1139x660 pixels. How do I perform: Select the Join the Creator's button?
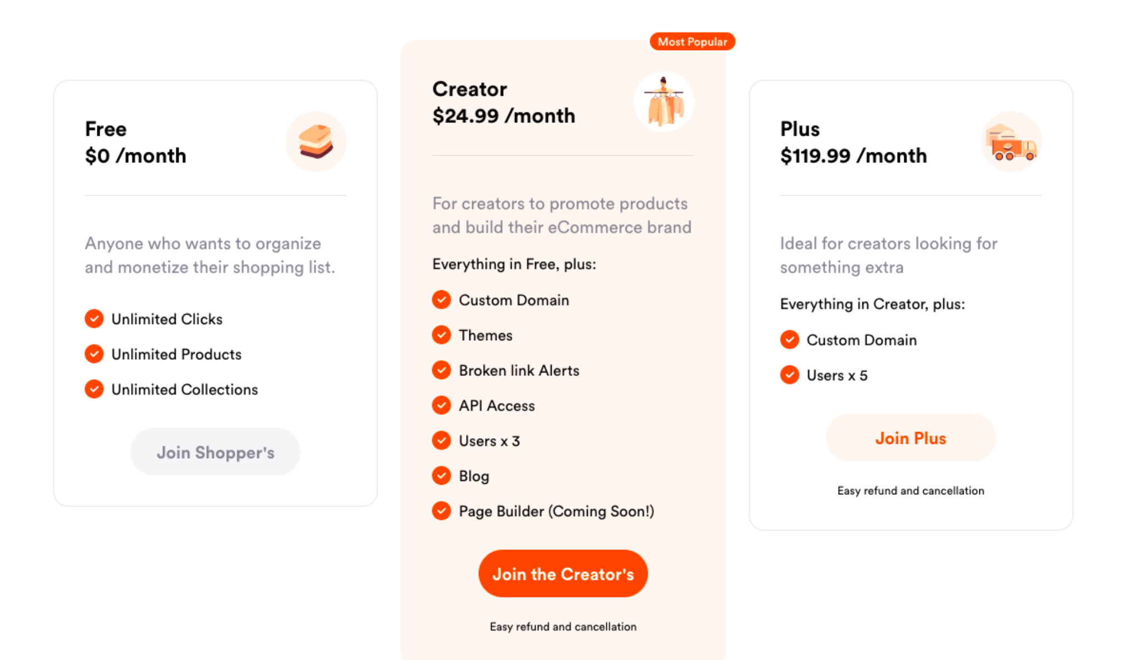tap(563, 574)
